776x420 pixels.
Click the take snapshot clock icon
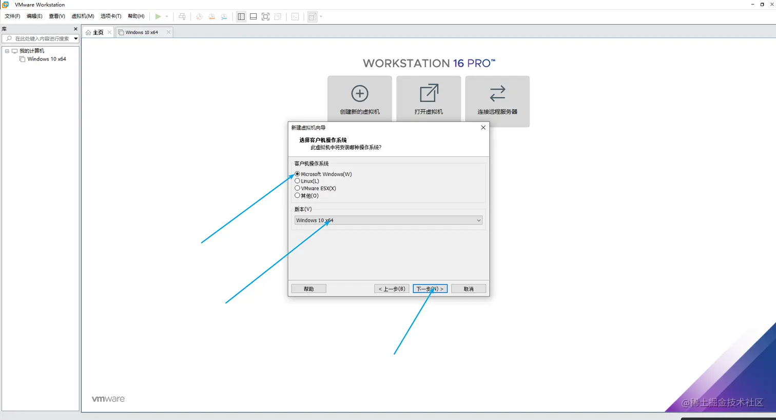[x=199, y=16]
